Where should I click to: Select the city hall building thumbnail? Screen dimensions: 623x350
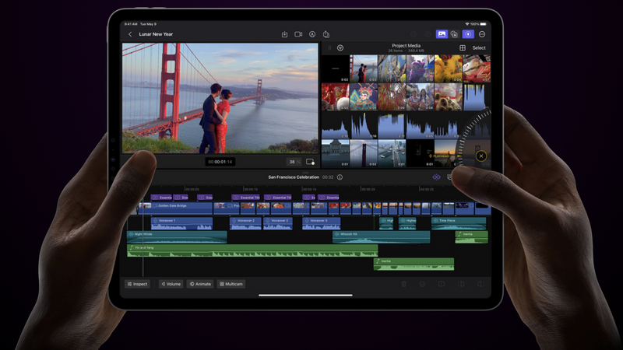(336, 153)
